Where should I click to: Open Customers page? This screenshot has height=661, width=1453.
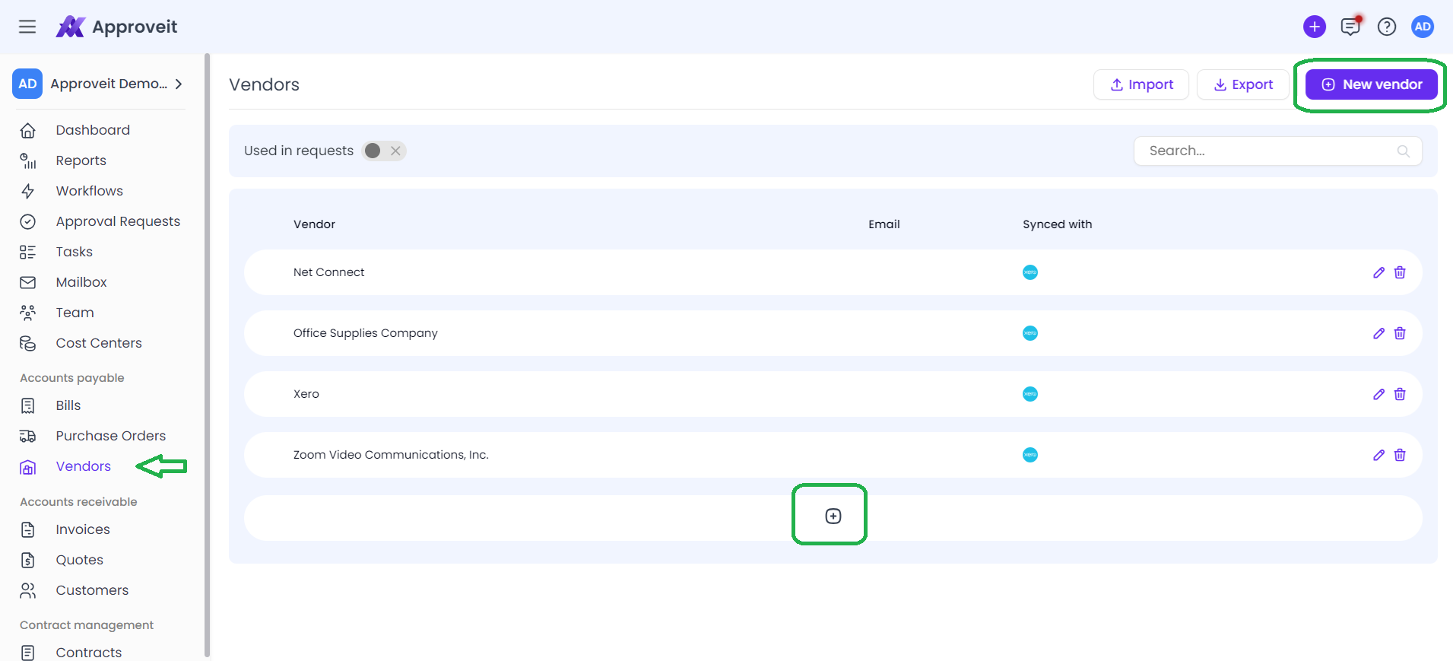[x=92, y=590]
